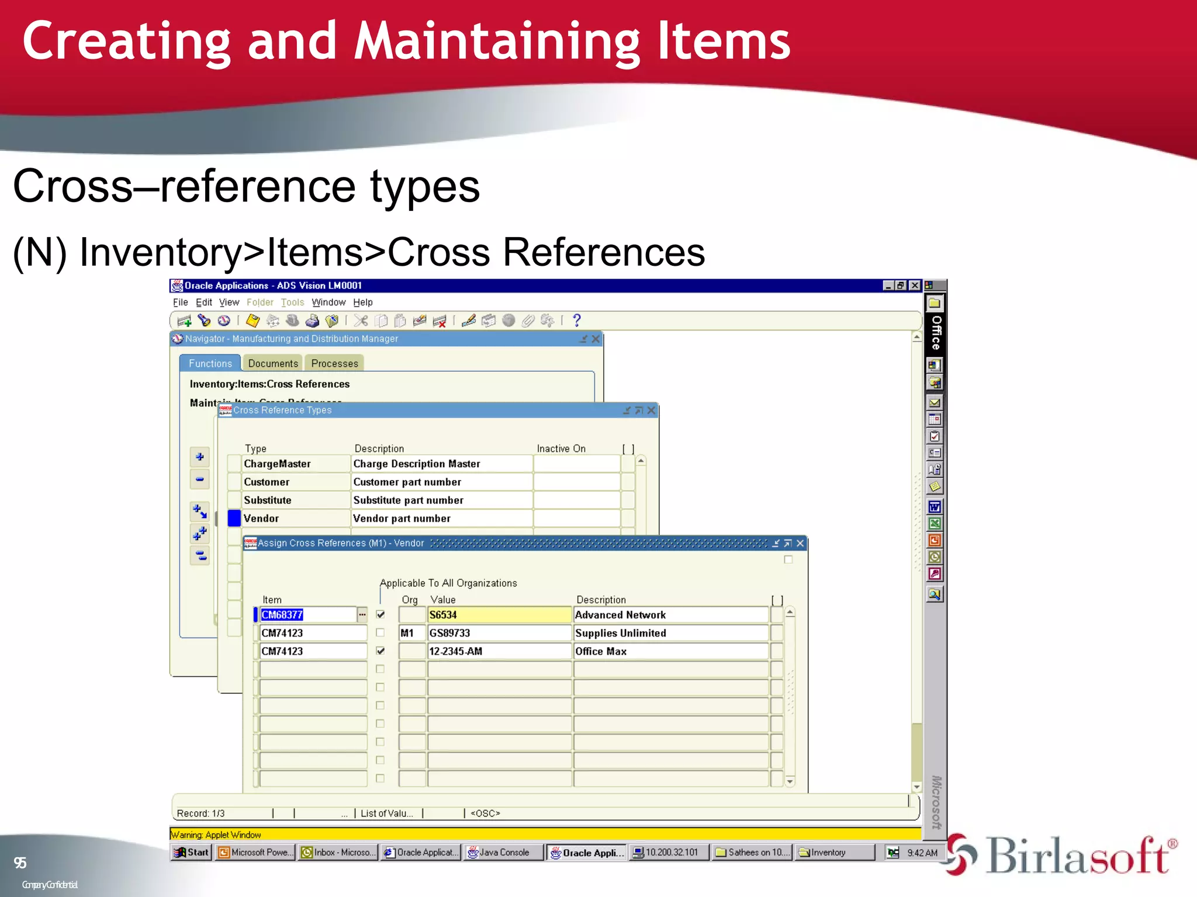Click the Office Max description cell
This screenshot has height=897, width=1197.
(x=671, y=651)
